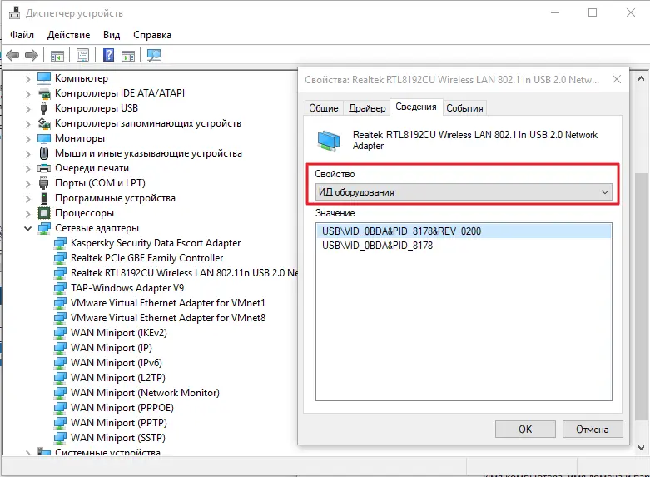Select WAN Miniport (Network Monitor) row
The image size is (650, 477).
pyautogui.click(x=145, y=393)
